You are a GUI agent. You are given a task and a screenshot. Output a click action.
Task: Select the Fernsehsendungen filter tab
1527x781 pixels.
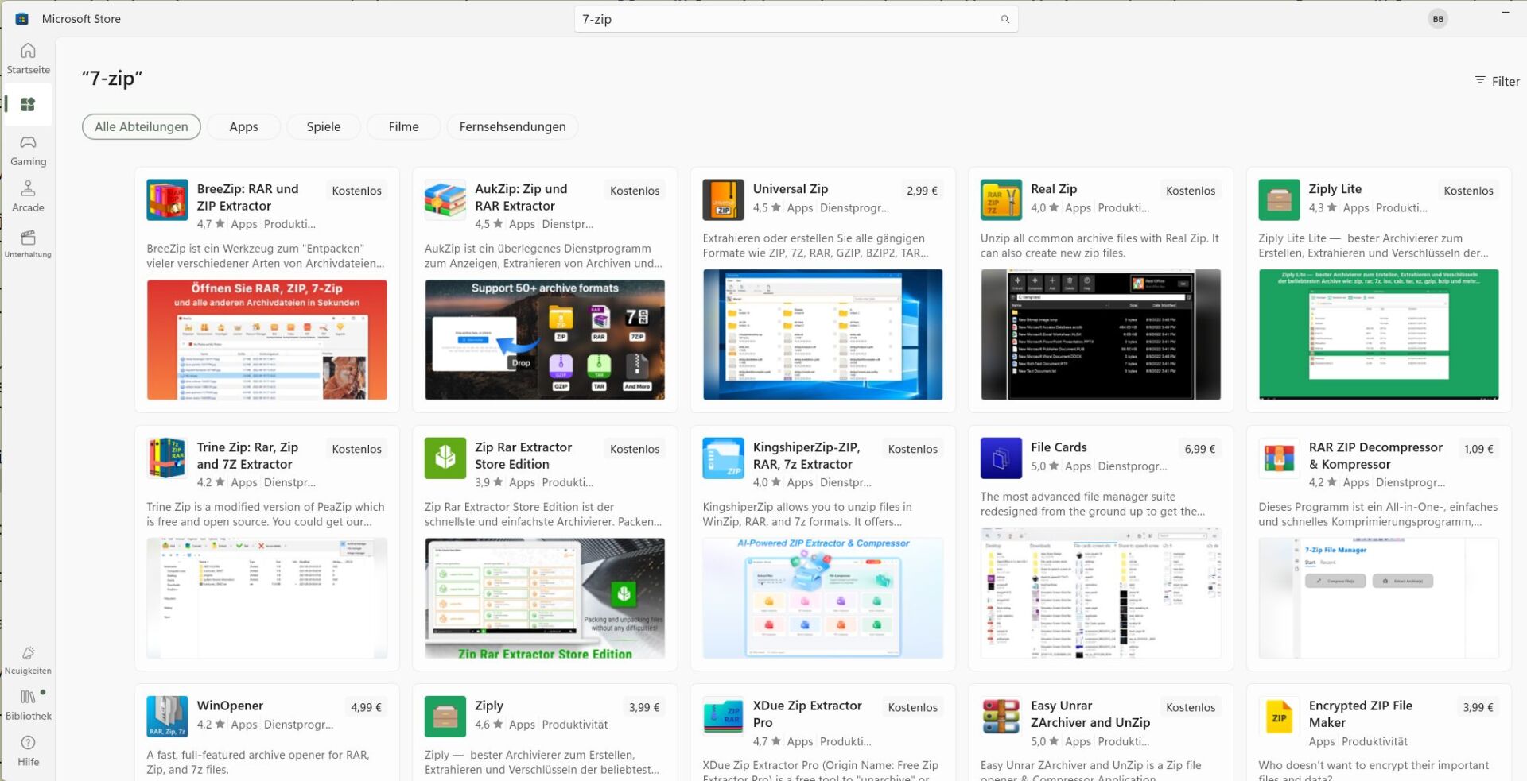(512, 126)
